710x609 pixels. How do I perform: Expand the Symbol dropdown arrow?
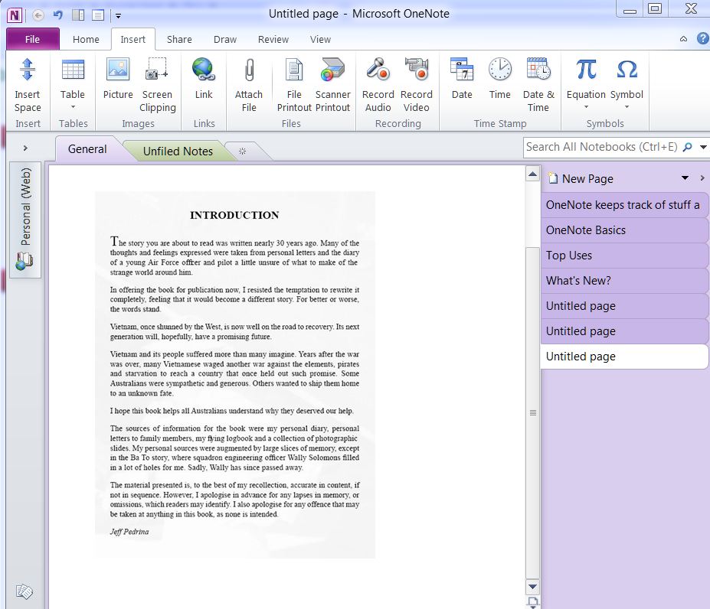tap(627, 107)
